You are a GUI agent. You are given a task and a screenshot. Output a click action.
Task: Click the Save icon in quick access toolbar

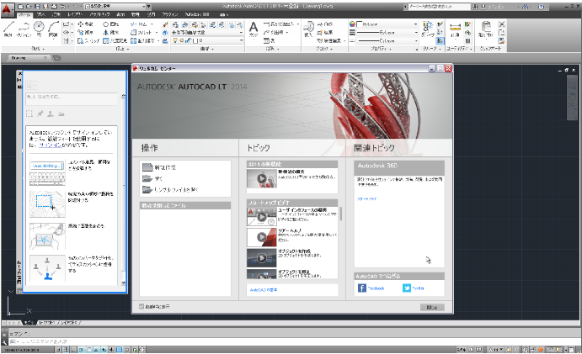coord(37,6)
